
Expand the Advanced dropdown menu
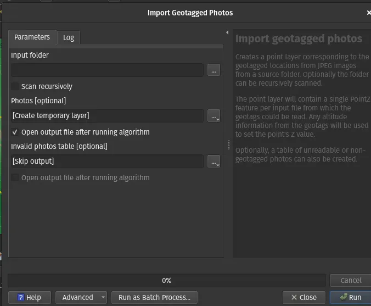(81, 297)
